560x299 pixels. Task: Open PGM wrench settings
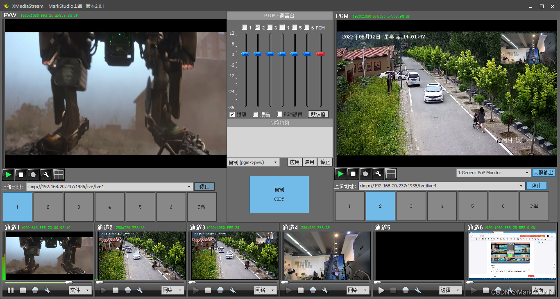tap(378, 174)
